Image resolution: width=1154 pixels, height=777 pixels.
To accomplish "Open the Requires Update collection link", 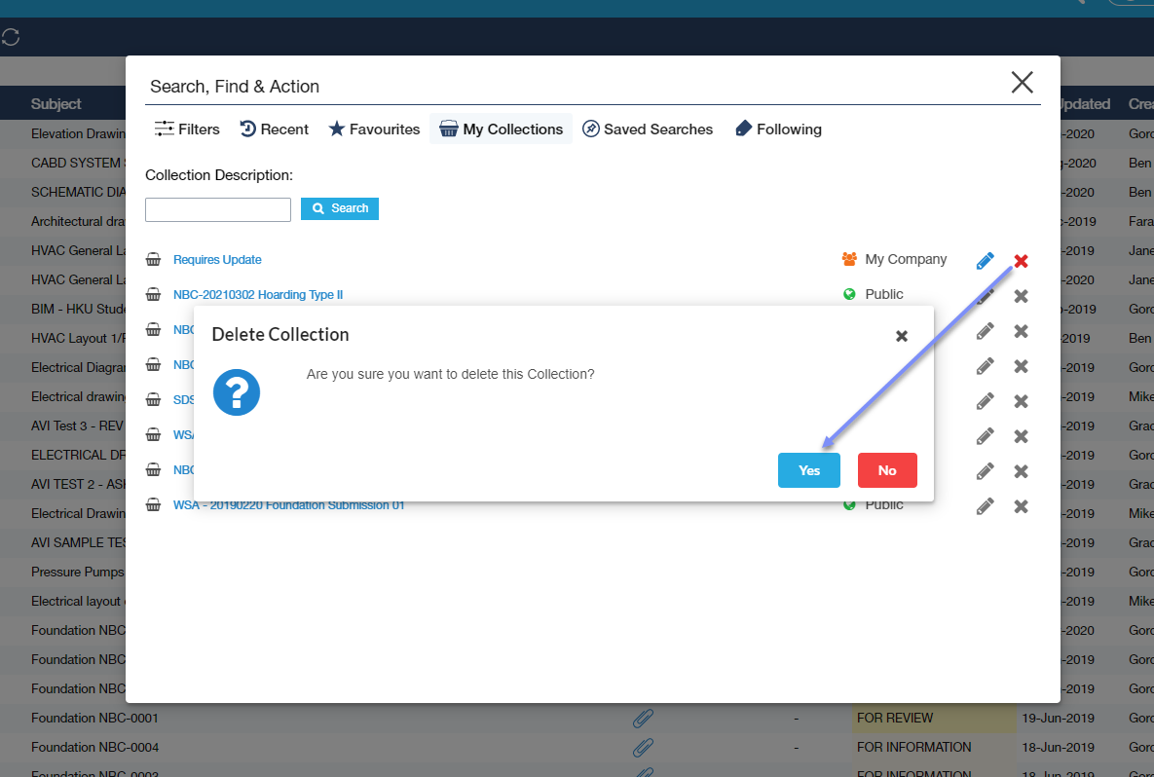I will (217, 260).
